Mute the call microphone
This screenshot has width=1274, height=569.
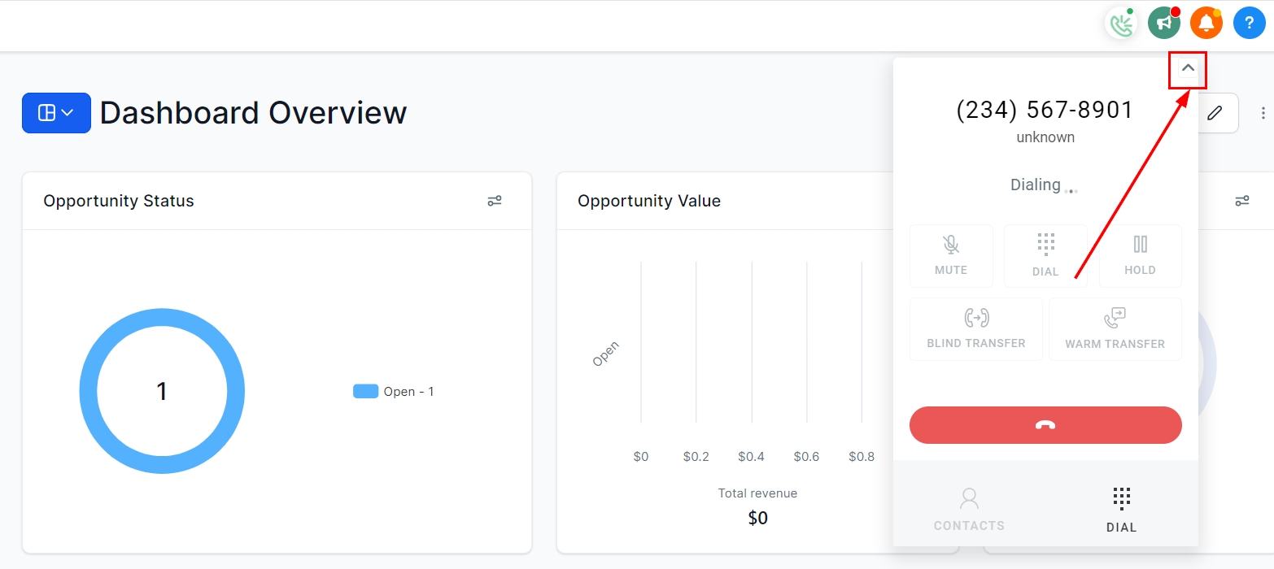[951, 255]
